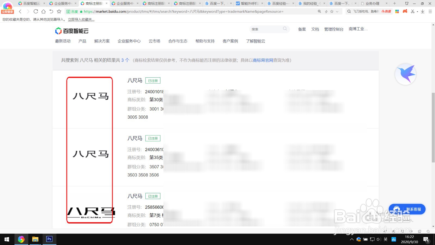Switch to the 百度经验 tab
Image resolution: width=435 pixels, height=245 pixels.
(280, 4)
